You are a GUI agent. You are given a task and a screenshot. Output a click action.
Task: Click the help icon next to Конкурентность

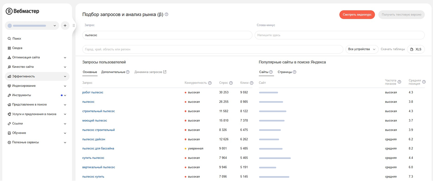[210, 83]
